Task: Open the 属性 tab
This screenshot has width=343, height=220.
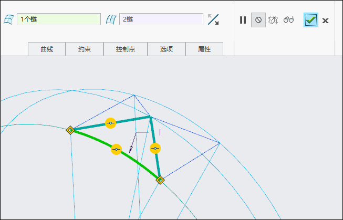Action: [204, 49]
